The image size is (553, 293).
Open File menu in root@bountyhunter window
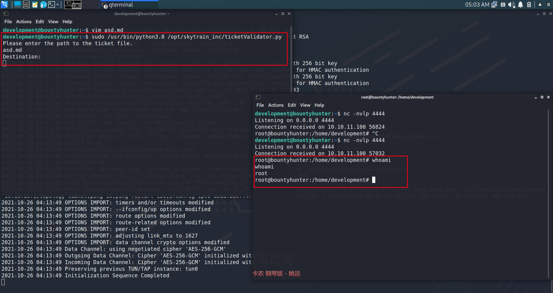click(x=260, y=105)
